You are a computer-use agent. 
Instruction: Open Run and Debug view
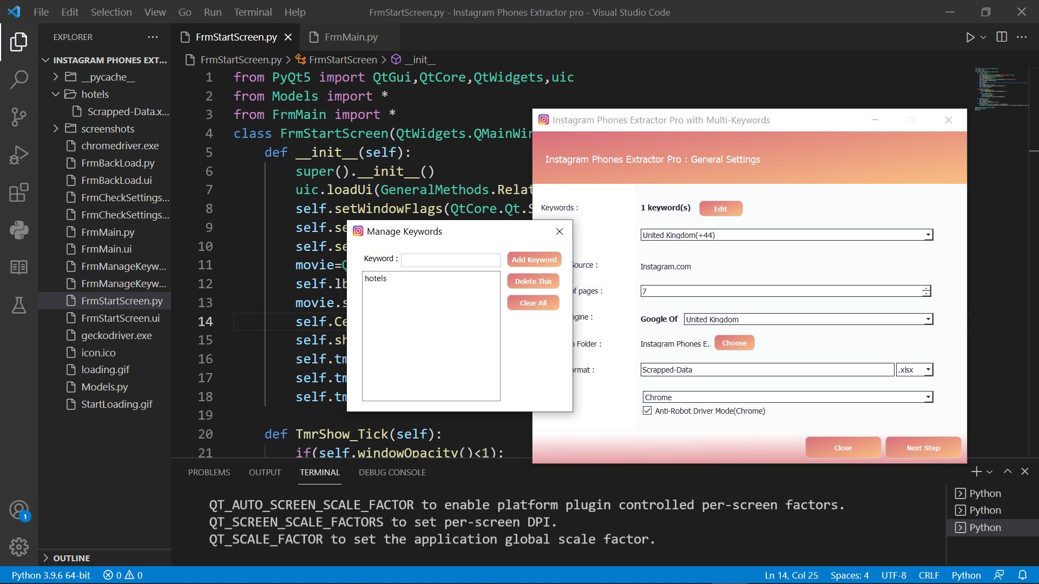pos(18,155)
